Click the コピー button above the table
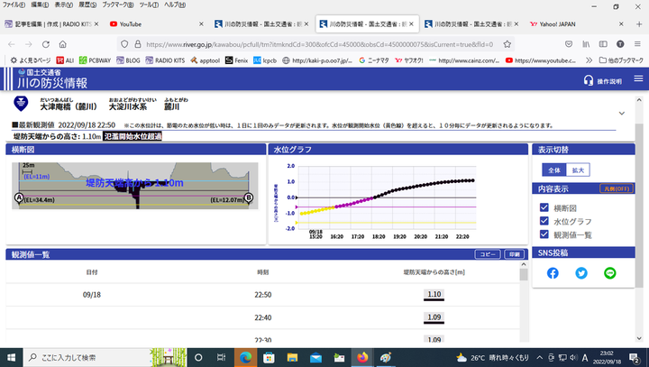 (487, 255)
